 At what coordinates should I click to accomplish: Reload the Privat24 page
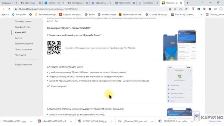click(9, 9)
